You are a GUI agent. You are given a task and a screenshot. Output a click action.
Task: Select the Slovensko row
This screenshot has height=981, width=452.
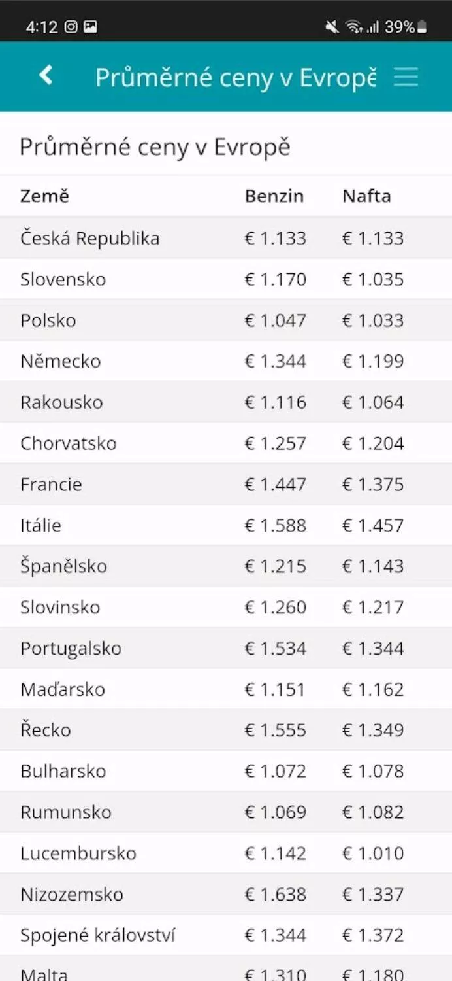point(226,279)
